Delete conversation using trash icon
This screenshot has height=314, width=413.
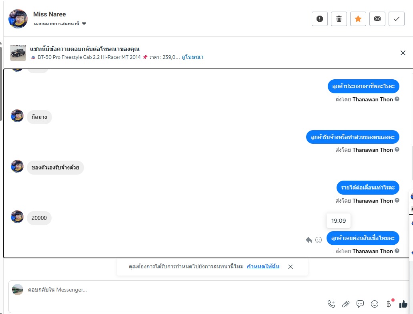(339, 19)
